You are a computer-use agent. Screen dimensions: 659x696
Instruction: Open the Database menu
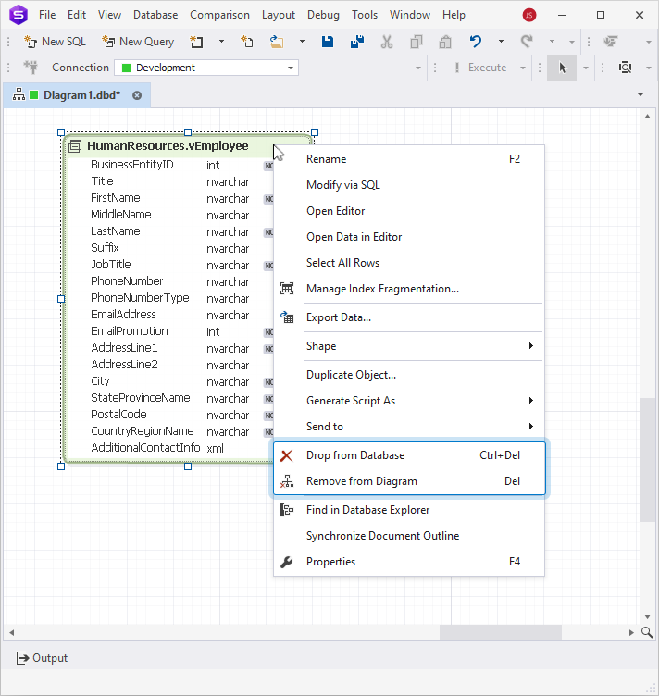155,15
